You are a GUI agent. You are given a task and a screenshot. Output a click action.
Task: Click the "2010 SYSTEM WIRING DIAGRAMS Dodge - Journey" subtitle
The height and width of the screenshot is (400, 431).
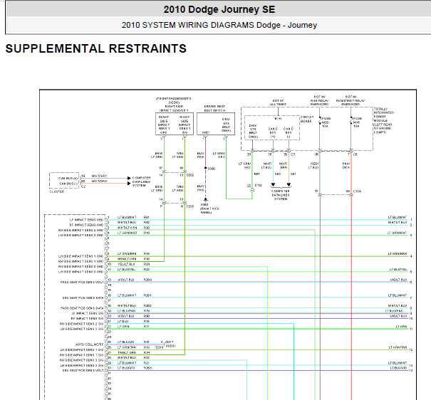pyautogui.click(x=219, y=25)
